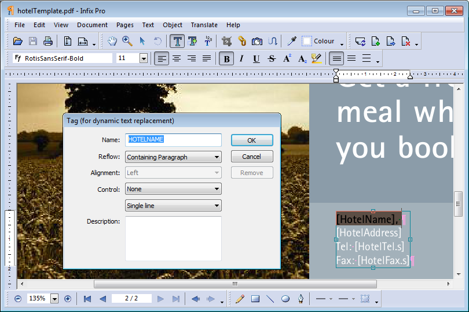The width and height of the screenshot is (469, 312).
Task: Pick the eyedropper tool
Action: [x=292, y=41]
